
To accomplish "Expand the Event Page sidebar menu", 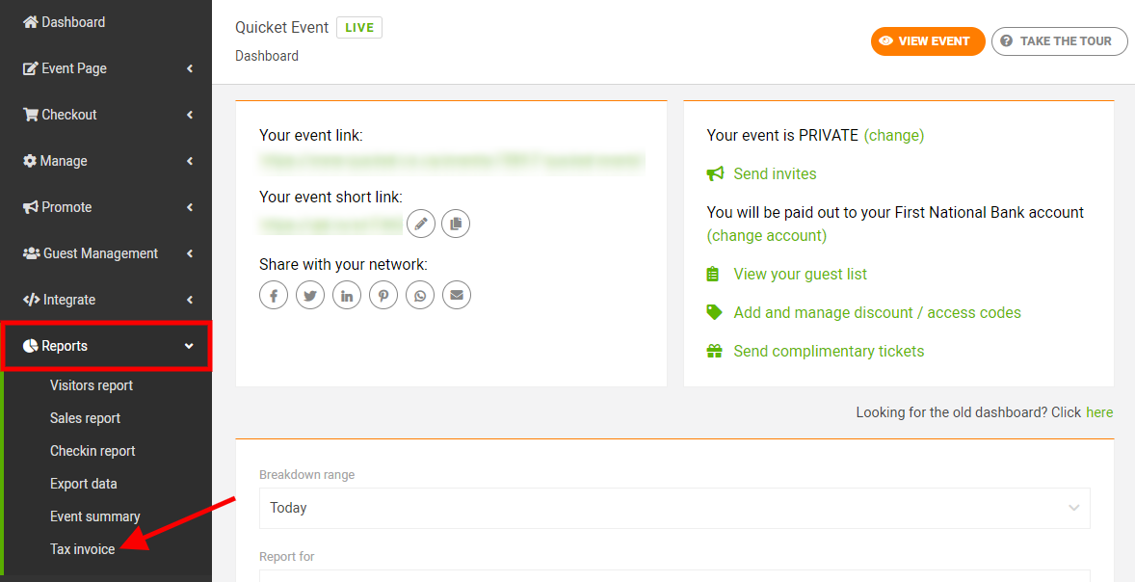I will click(x=106, y=68).
